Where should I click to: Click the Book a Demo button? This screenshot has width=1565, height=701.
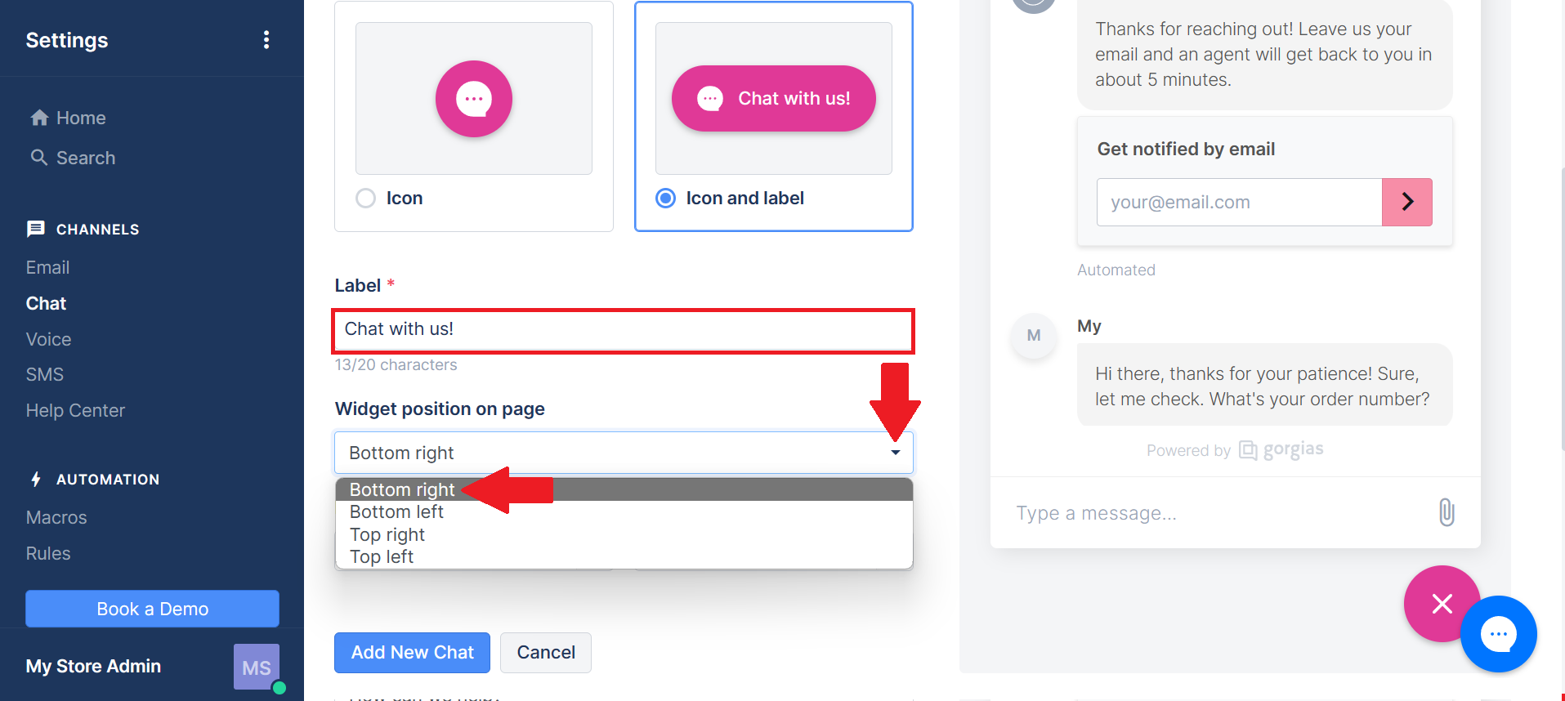tap(152, 609)
